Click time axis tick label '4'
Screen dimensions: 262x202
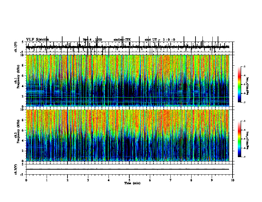(109, 180)
